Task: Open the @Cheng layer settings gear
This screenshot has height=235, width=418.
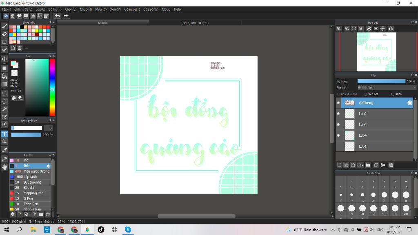Action: (410, 103)
